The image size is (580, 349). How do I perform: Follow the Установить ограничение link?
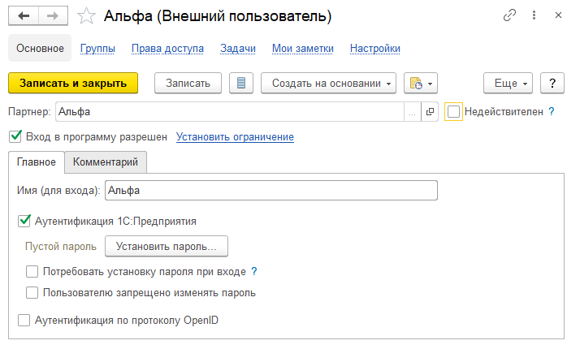(235, 137)
